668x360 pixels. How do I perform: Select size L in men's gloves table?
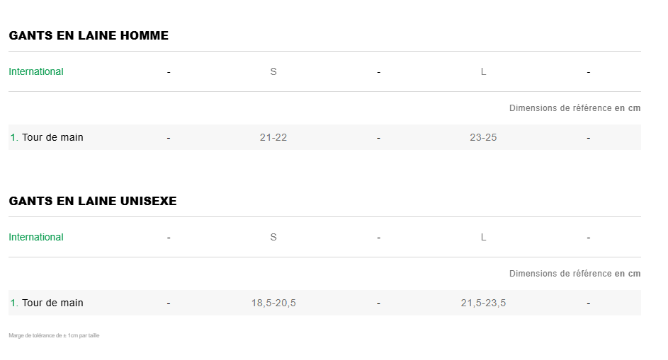coord(484,71)
